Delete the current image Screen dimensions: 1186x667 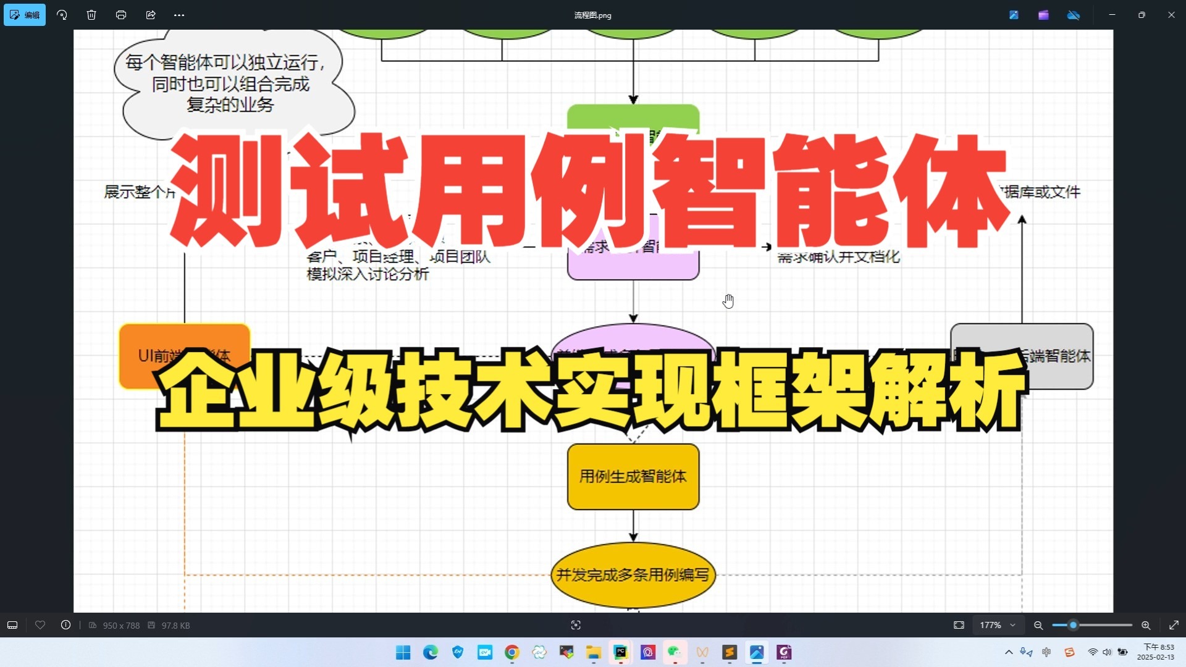[91, 15]
